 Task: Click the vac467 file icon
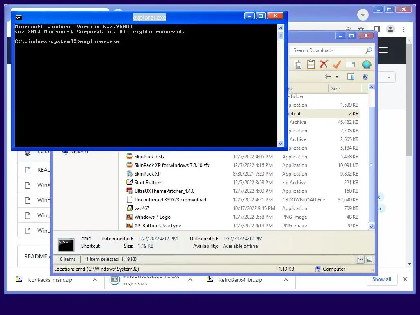click(x=130, y=208)
